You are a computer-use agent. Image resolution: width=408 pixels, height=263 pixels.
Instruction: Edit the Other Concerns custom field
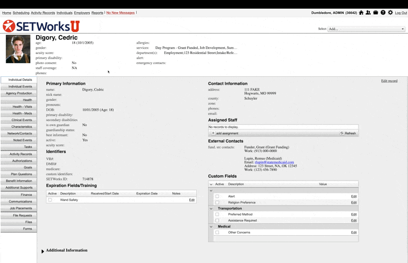(x=353, y=232)
